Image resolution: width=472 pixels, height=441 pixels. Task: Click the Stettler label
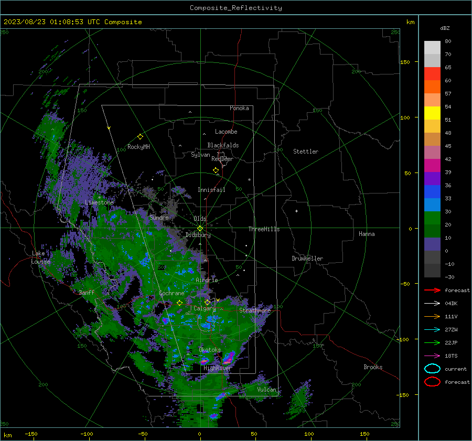tap(306, 152)
